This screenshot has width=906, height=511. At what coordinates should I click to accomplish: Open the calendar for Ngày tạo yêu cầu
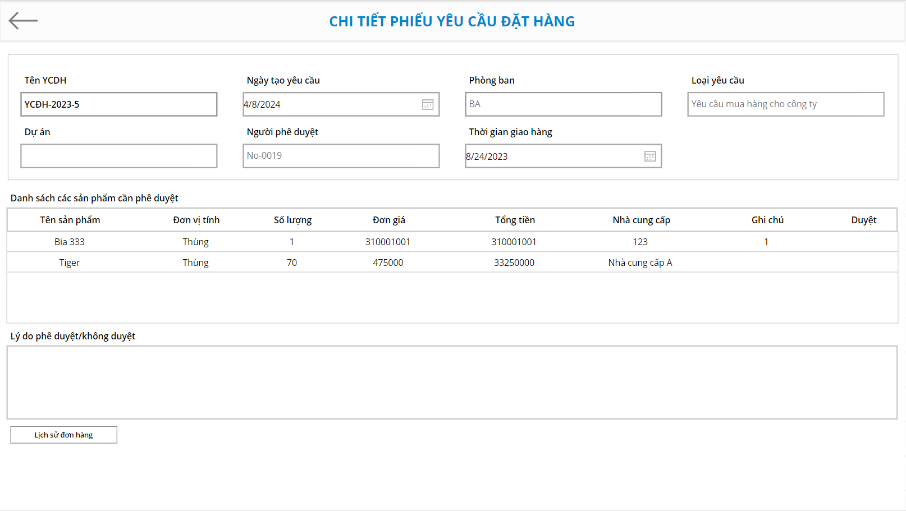[428, 105]
